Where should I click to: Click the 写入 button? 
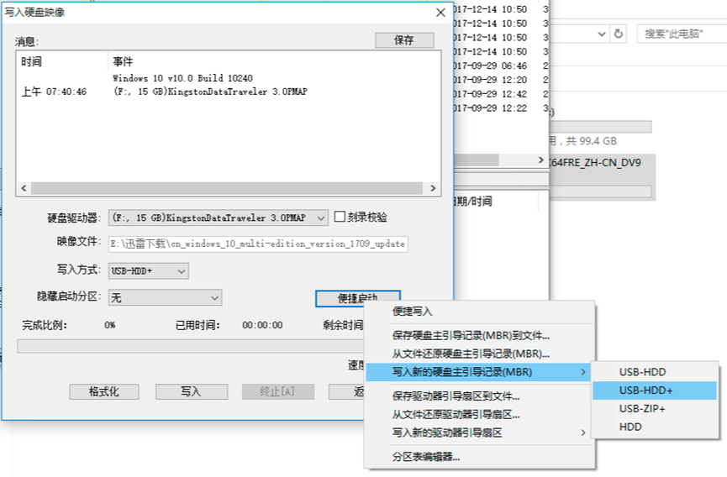click(x=192, y=392)
